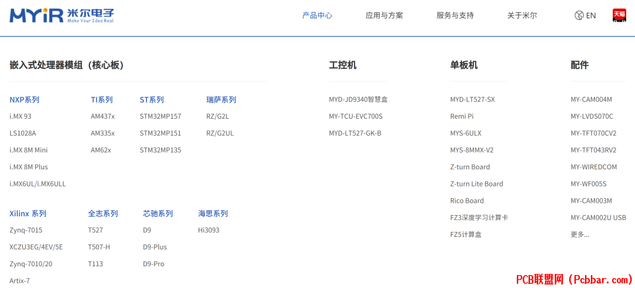635x288 pixels.
Task: Open 服务与支持 menu
Action: tap(455, 15)
